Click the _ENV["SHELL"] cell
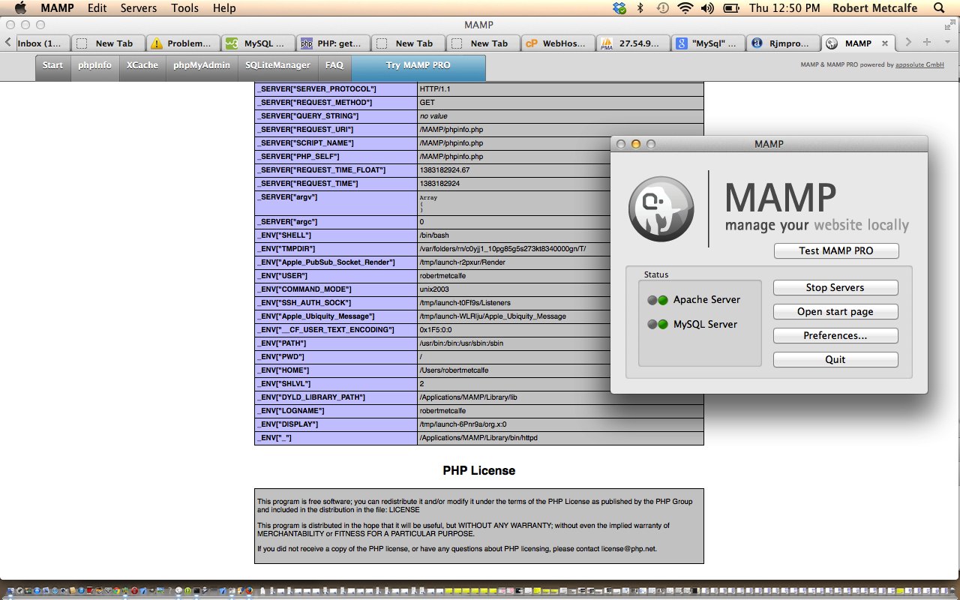Screen dimensions: 960x600 pyautogui.click(x=336, y=235)
